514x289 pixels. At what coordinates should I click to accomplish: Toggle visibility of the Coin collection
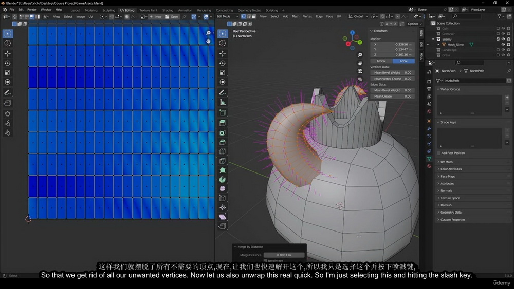point(503,28)
